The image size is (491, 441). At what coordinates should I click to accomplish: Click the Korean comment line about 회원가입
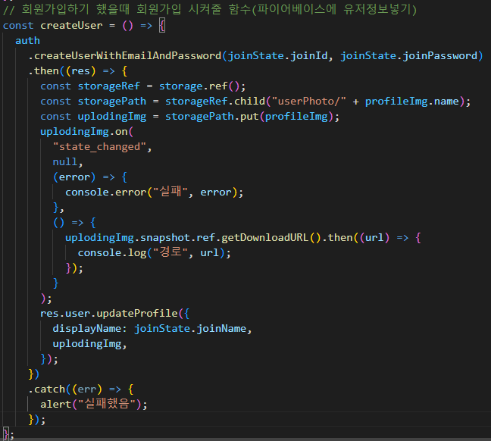[x=210, y=9]
